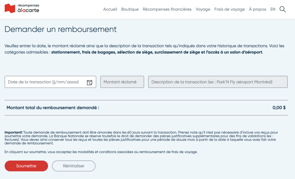Open the À propos section
This screenshot has width=295, height=179.
[x=258, y=9]
